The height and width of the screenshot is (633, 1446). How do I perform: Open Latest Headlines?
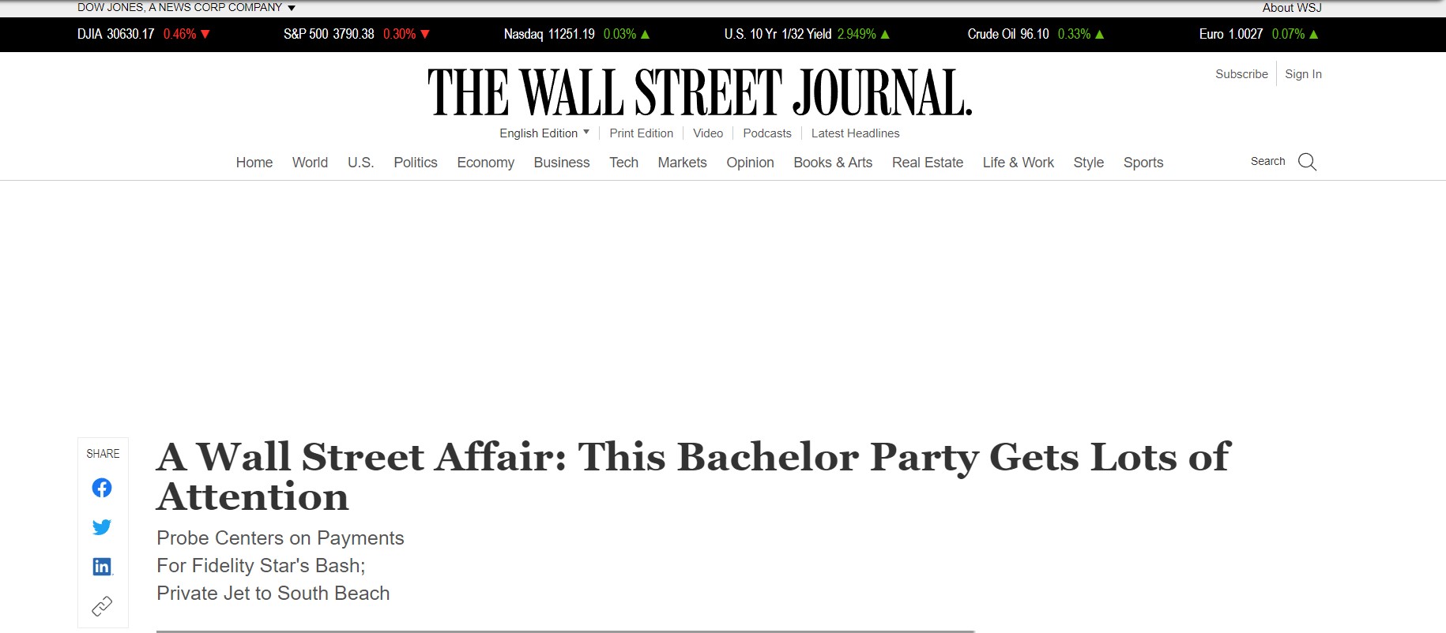pyautogui.click(x=855, y=133)
